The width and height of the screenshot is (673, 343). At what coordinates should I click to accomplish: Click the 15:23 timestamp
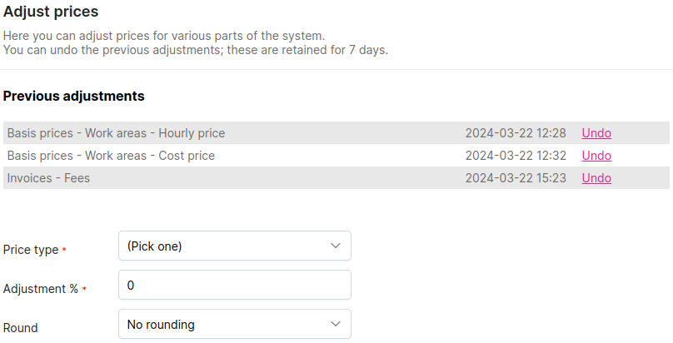pos(516,178)
